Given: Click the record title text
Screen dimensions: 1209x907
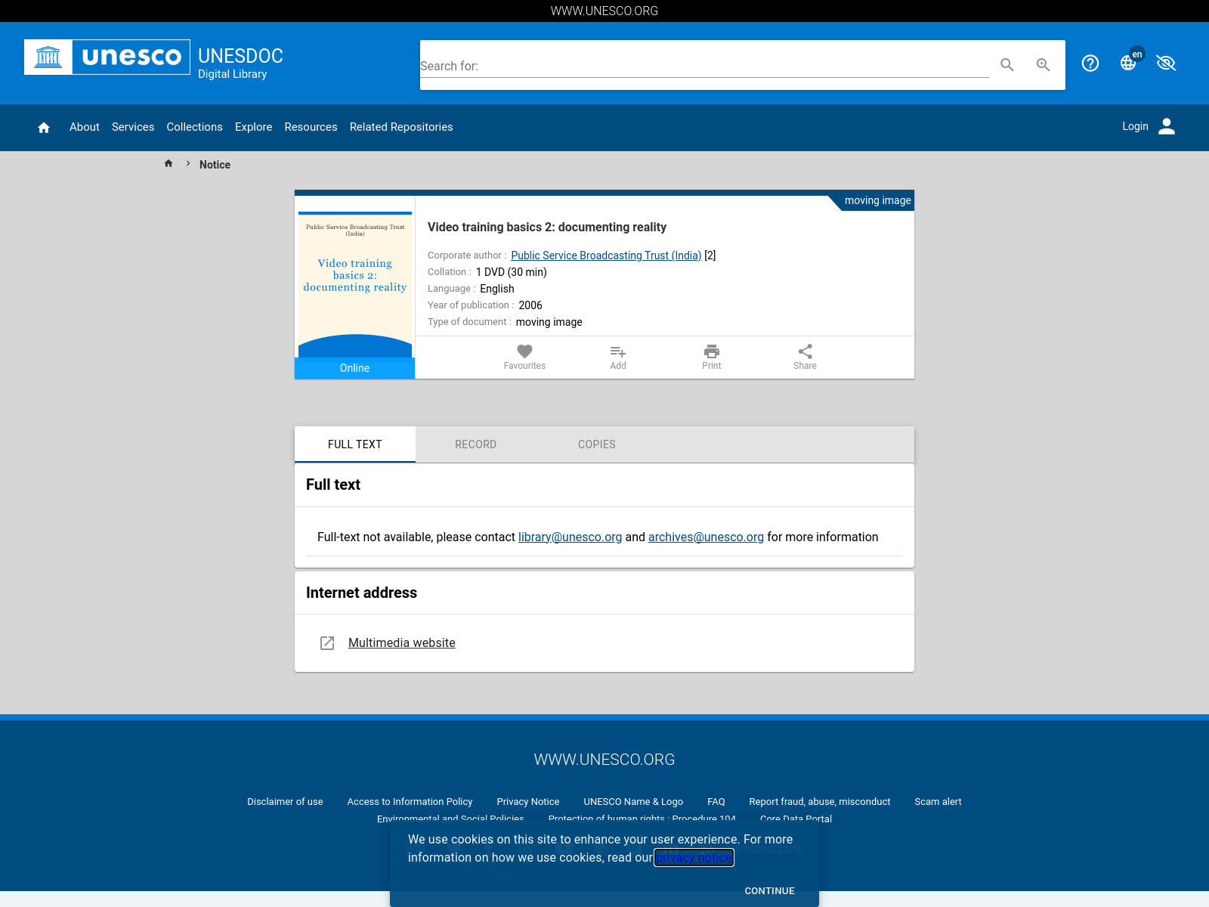Looking at the screenshot, I should pos(547,227).
